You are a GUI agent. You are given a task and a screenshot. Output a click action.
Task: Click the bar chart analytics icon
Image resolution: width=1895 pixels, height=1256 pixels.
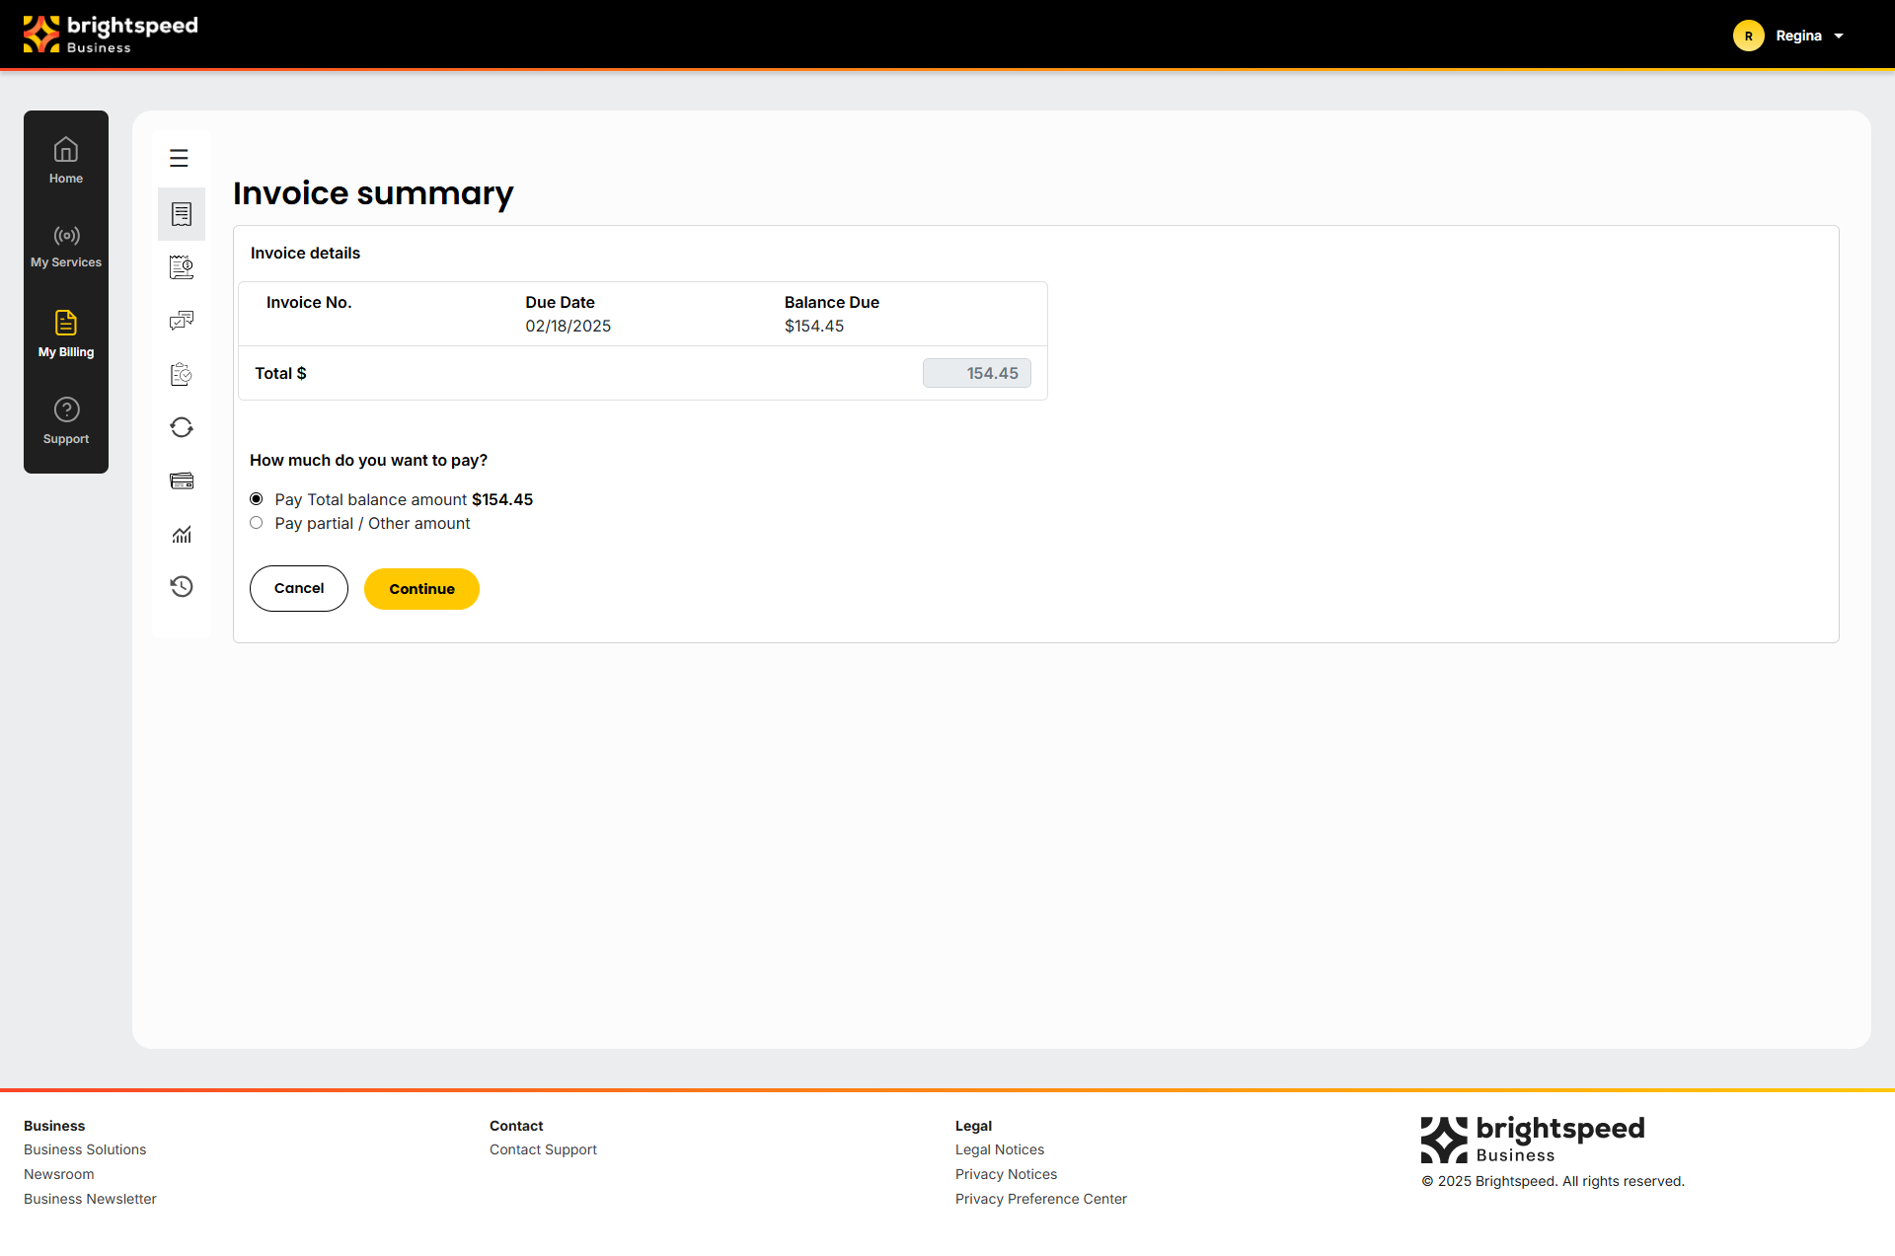coord(182,534)
